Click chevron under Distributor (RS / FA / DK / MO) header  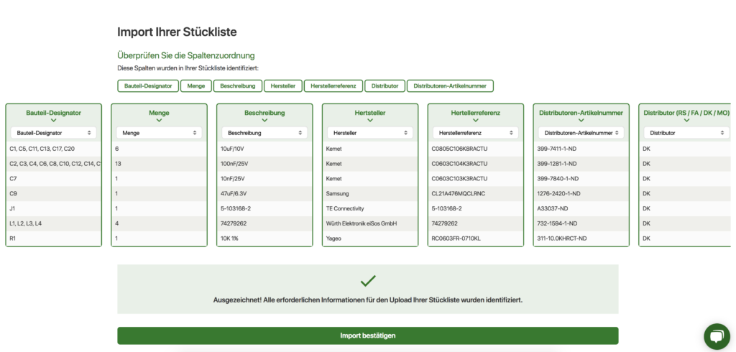click(x=686, y=121)
